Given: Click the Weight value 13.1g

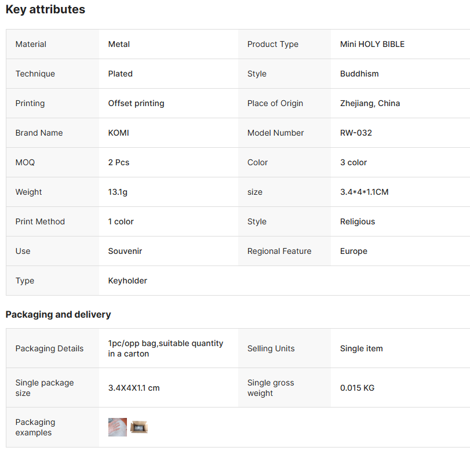Looking at the screenshot, I should 118,192.
